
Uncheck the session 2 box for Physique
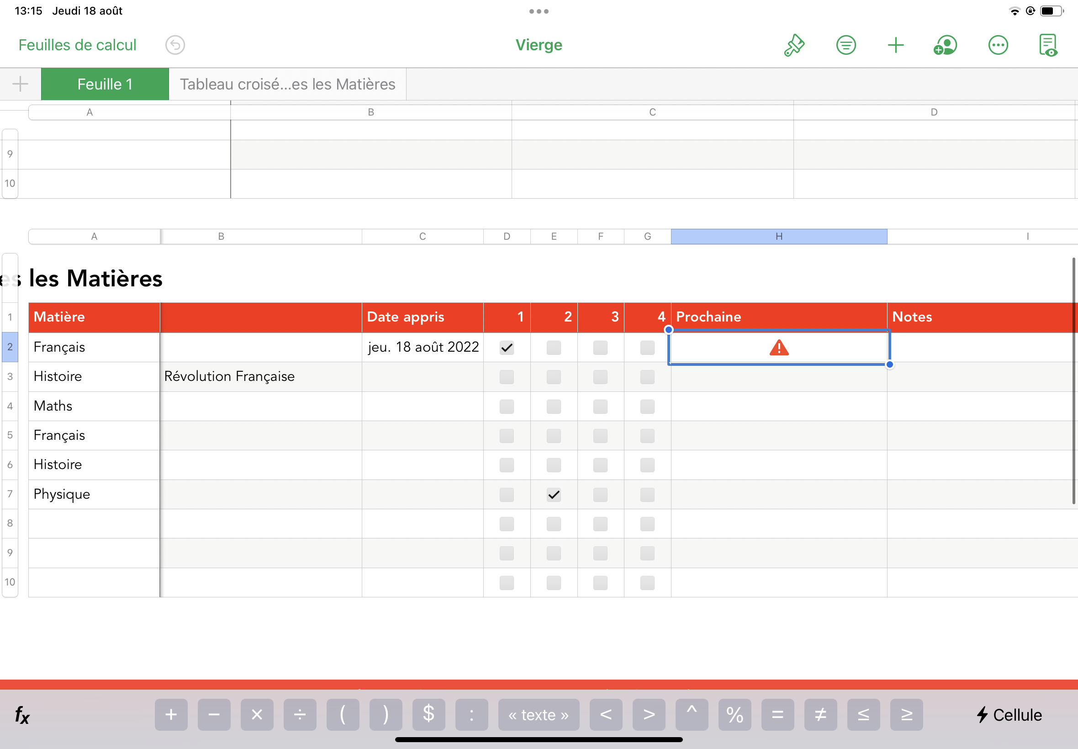pos(554,495)
